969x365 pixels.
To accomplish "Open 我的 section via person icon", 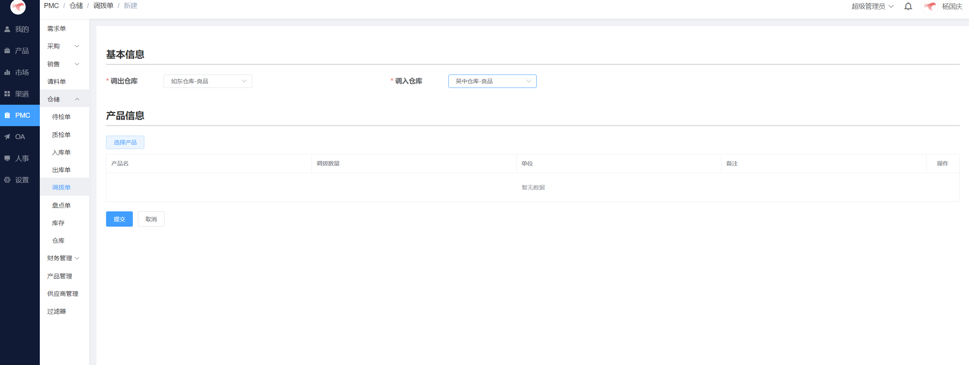I will pos(7,29).
